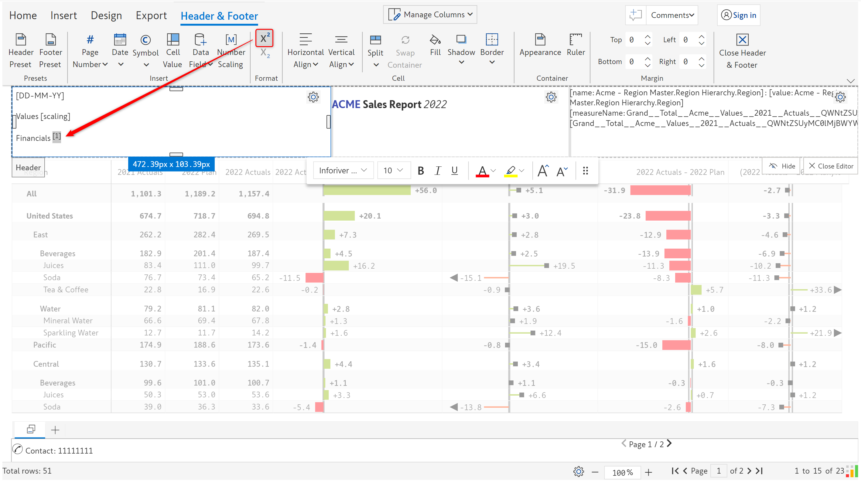Click the Close Editor button
Image resolution: width=861 pixels, height=483 pixels.
click(x=830, y=166)
